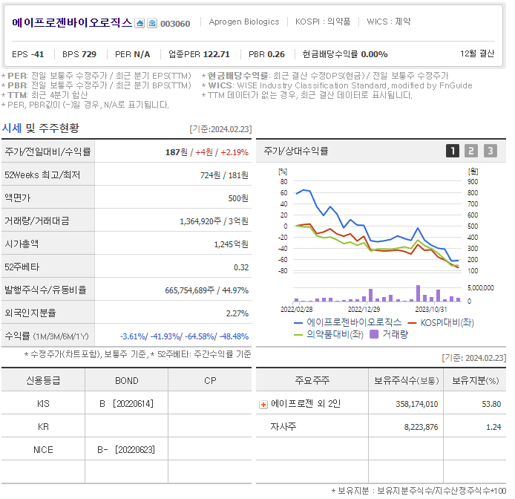The height and width of the screenshot is (499, 515).
Task: Click 자사주 shareholder row
Action: click(x=283, y=427)
